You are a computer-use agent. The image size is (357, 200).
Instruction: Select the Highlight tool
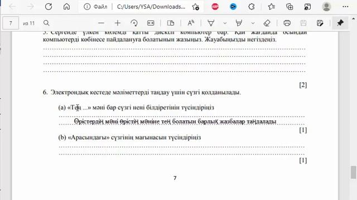(x=239, y=23)
